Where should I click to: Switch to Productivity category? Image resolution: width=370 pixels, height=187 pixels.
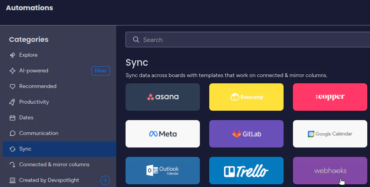click(x=59, y=102)
